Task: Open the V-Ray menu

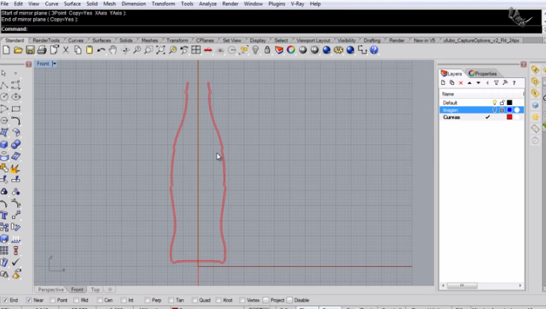Action: [297, 4]
